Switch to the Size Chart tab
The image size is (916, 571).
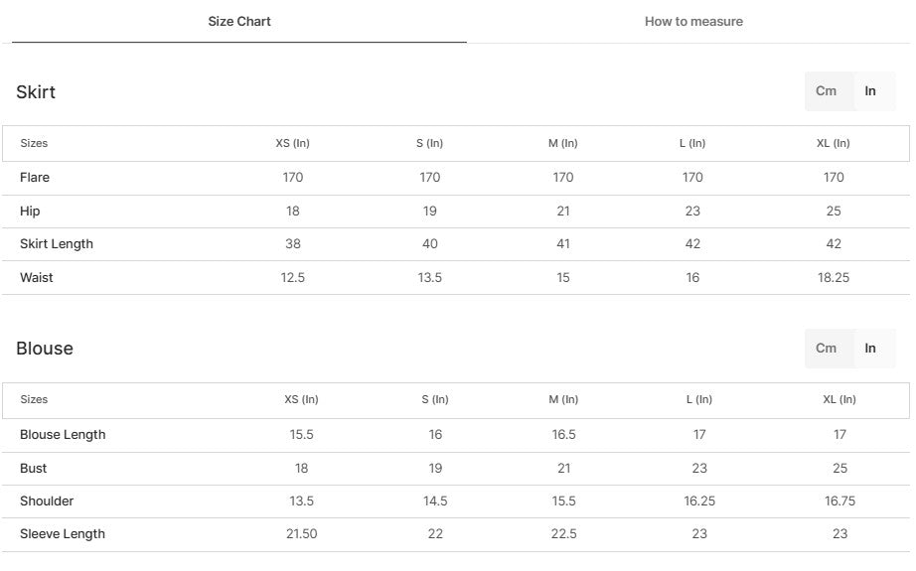(239, 21)
